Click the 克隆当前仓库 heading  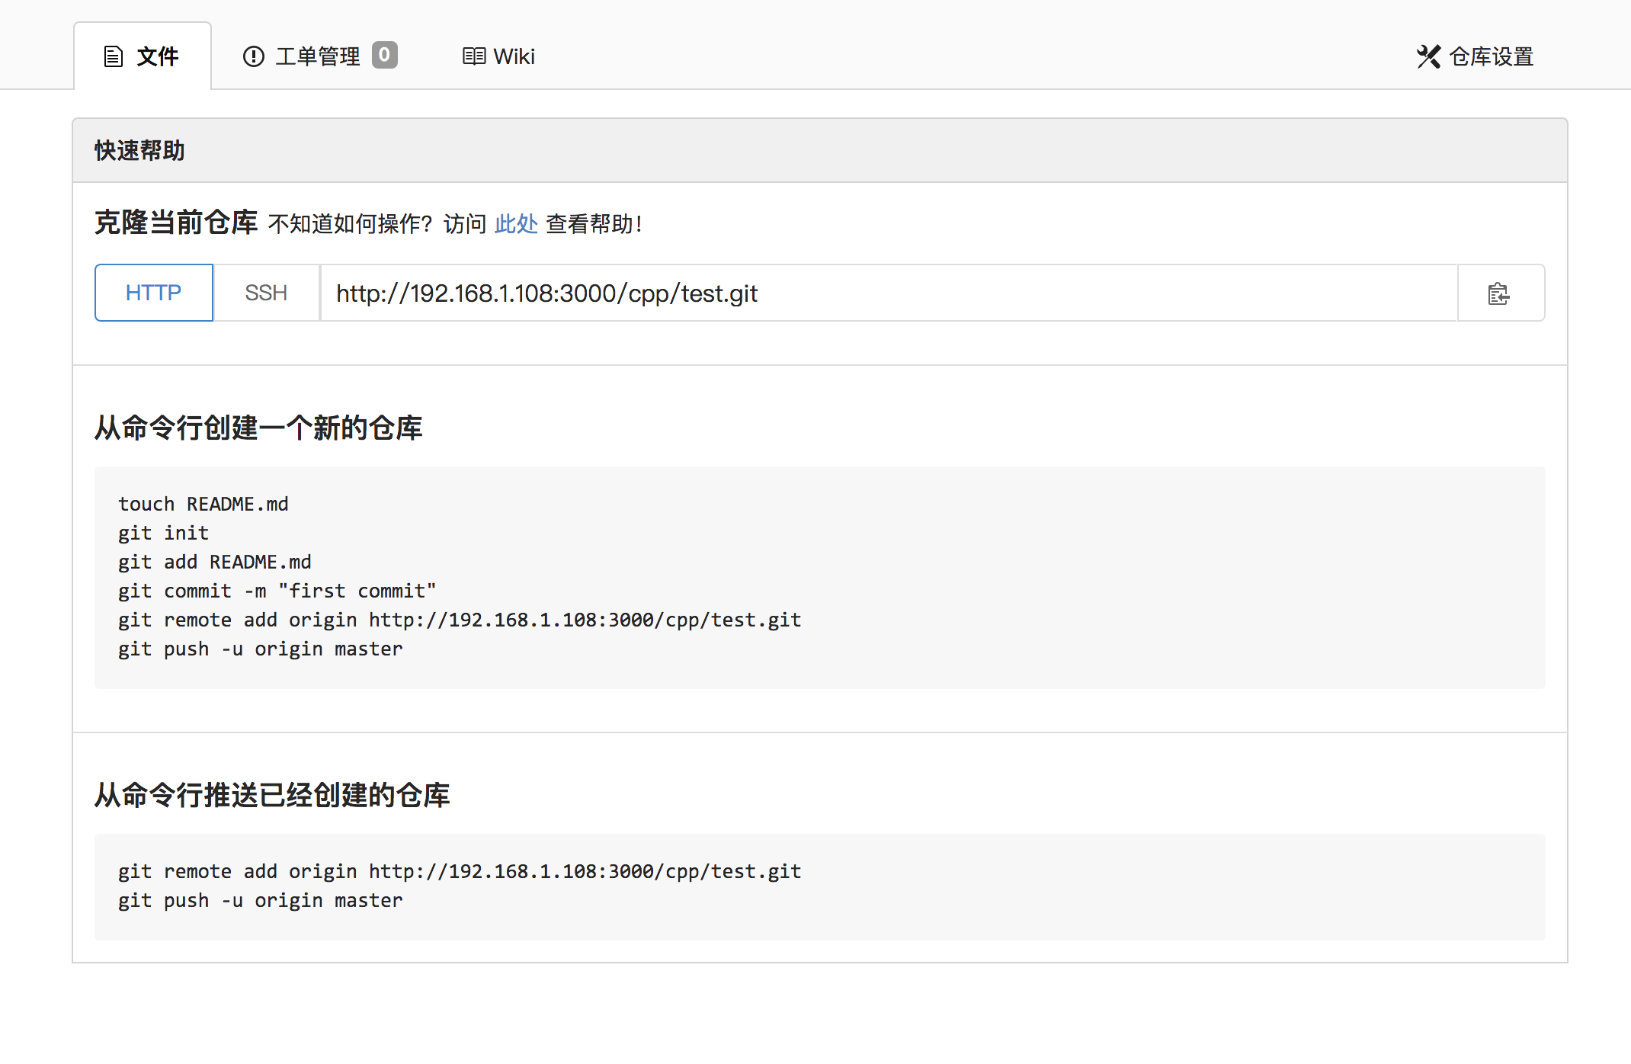coord(176,223)
